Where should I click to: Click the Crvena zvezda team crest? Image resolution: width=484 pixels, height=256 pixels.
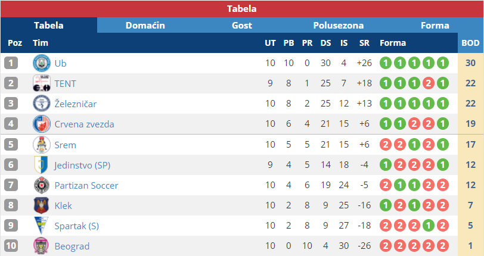coord(41,124)
